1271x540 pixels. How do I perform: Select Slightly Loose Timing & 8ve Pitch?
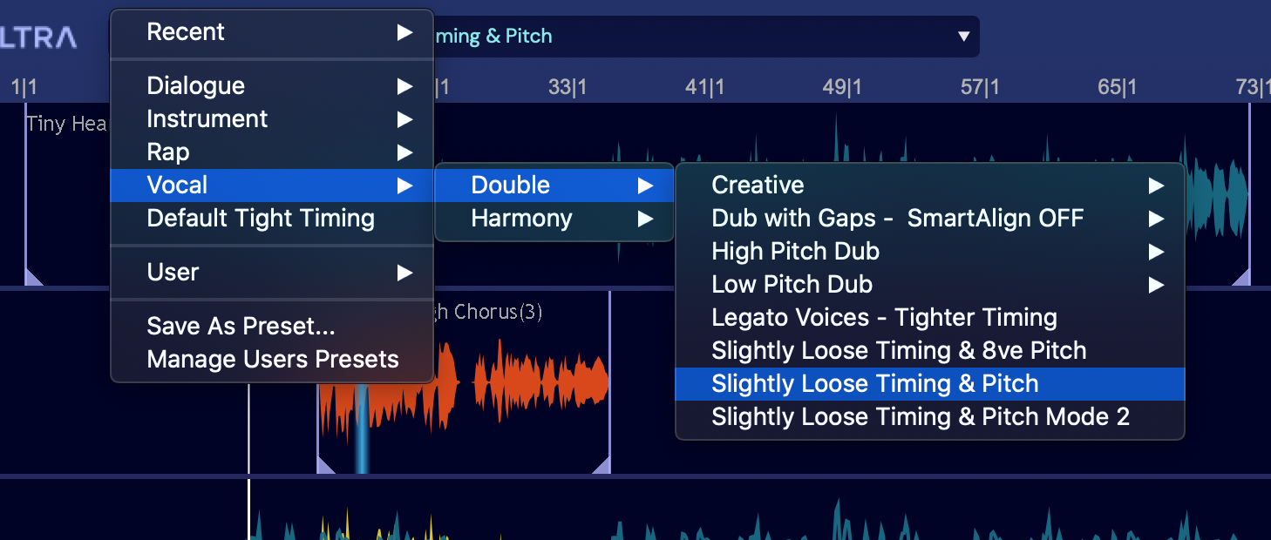(899, 350)
